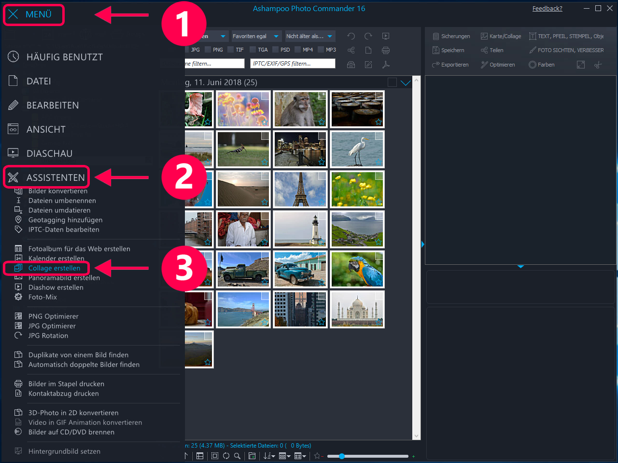Click the blue arrow below the preview pane
The image size is (618, 463).
pos(520,266)
